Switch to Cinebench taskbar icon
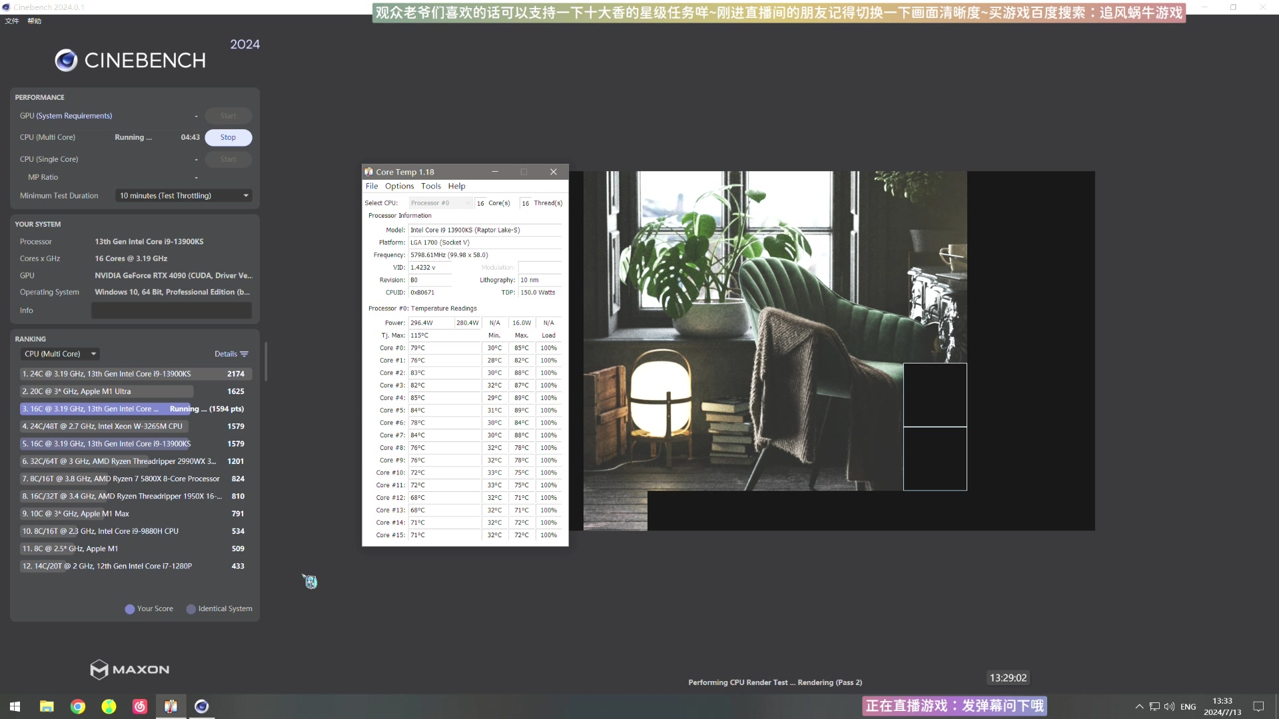Image resolution: width=1279 pixels, height=719 pixels. (x=202, y=706)
